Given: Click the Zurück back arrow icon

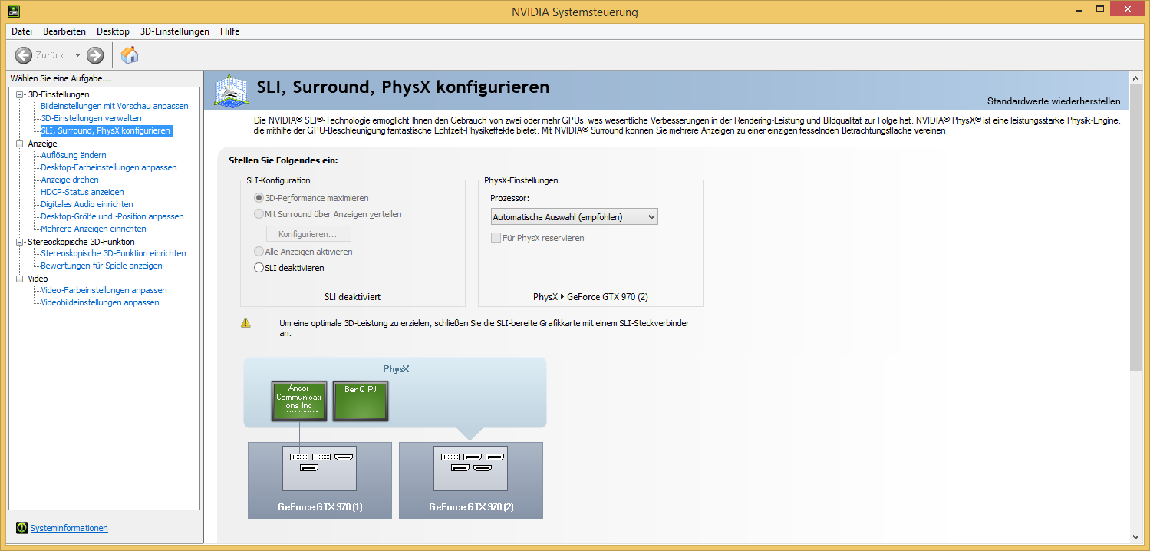Looking at the screenshot, I should [24, 55].
